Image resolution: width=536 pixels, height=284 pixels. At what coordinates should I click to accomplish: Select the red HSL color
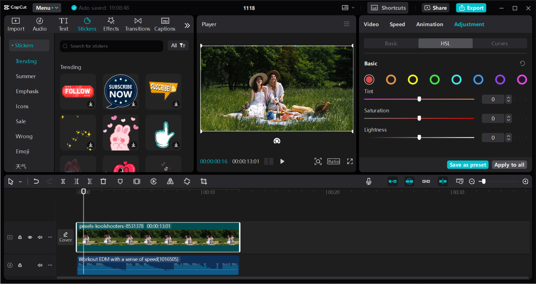[369, 79]
